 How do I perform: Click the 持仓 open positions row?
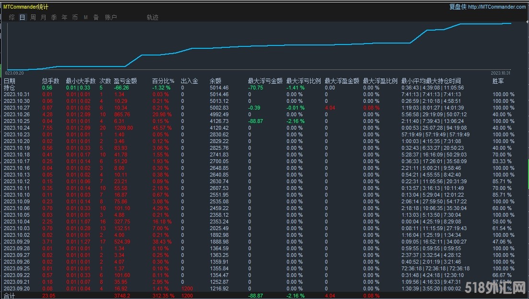[x=10, y=88]
